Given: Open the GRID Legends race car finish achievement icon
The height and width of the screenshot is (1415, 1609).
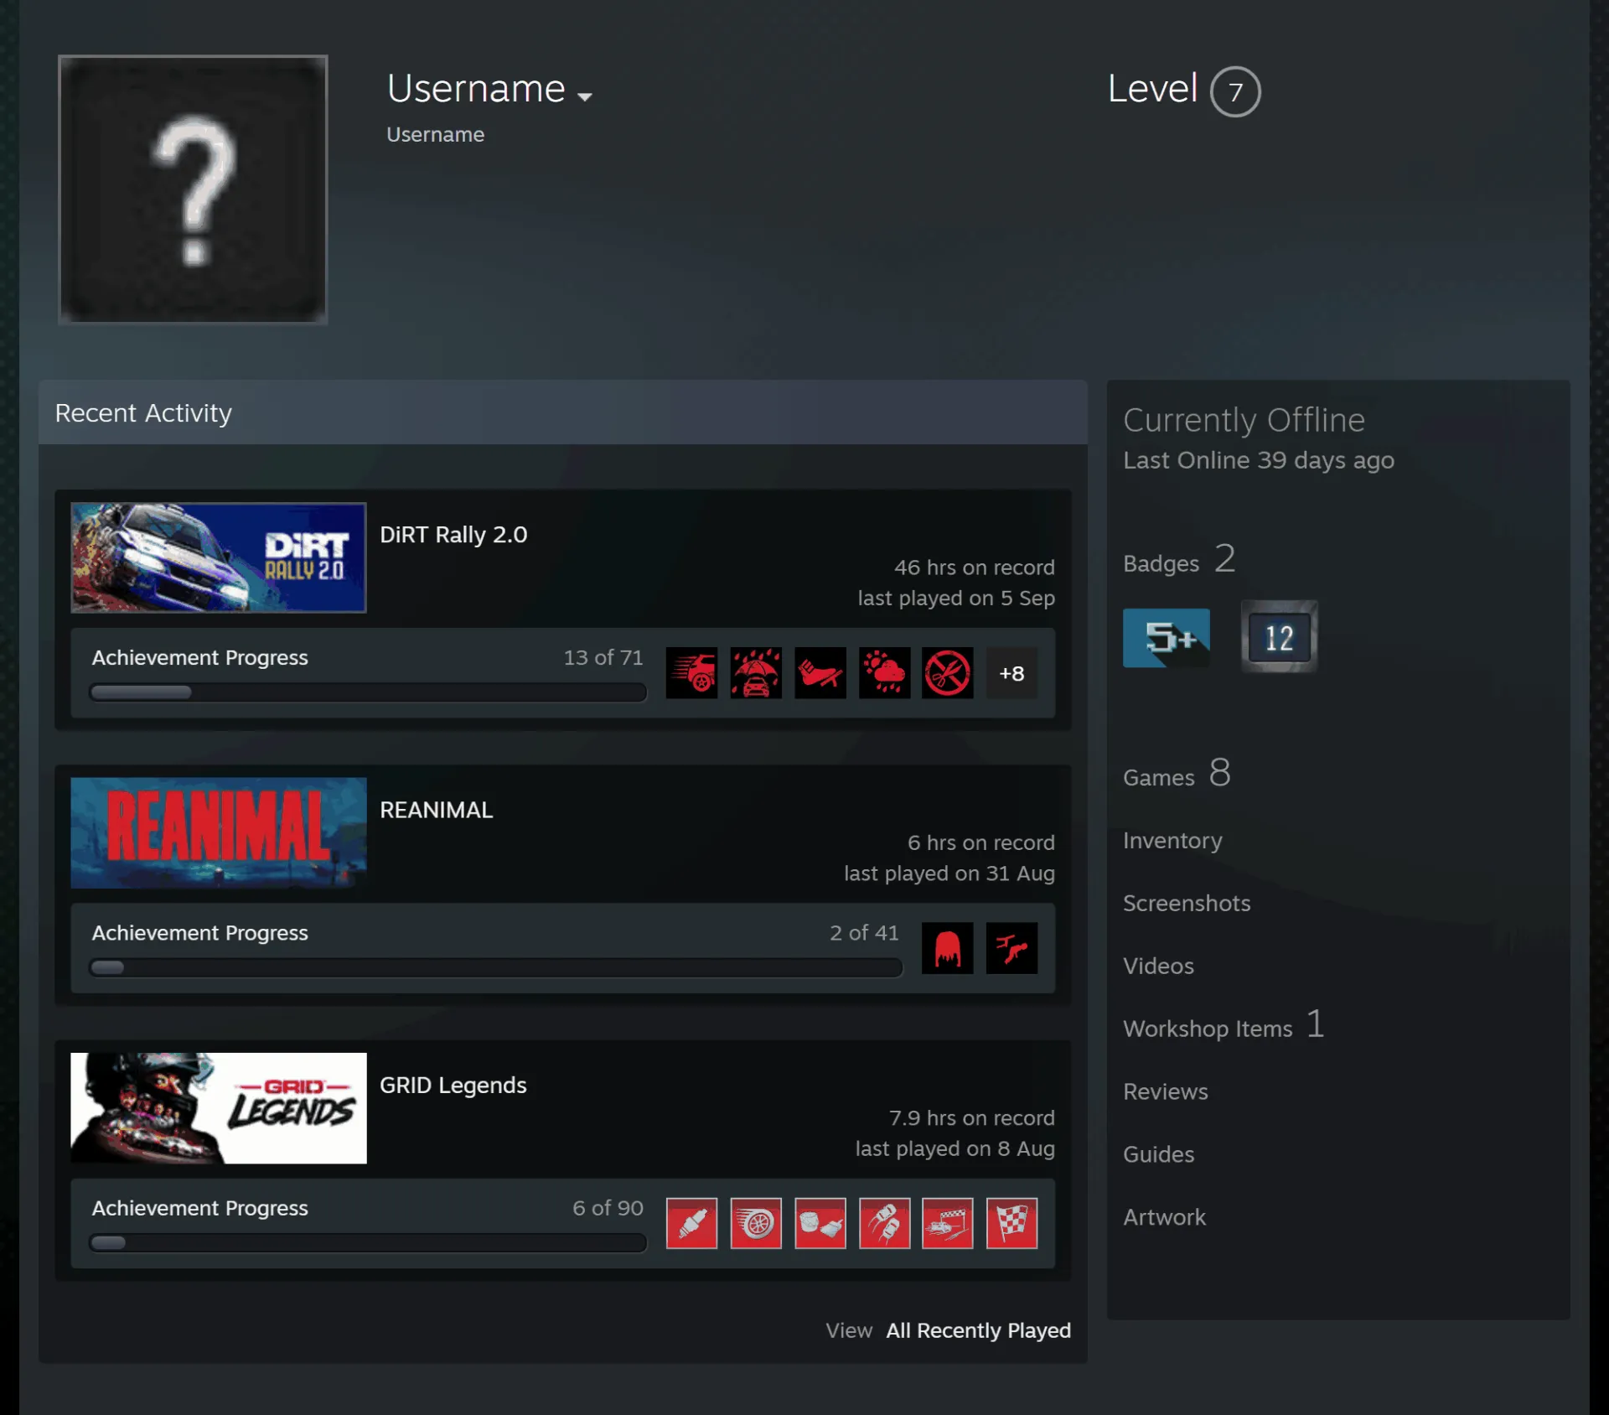Looking at the screenshot, I should tap(948, 1223).
